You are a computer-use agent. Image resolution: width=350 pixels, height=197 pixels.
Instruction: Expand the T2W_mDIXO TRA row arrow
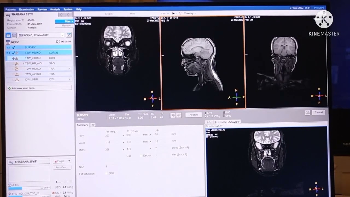pyautogui.click(x=69, y=69)
